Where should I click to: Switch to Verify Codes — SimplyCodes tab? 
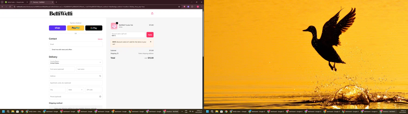[16, 2]
